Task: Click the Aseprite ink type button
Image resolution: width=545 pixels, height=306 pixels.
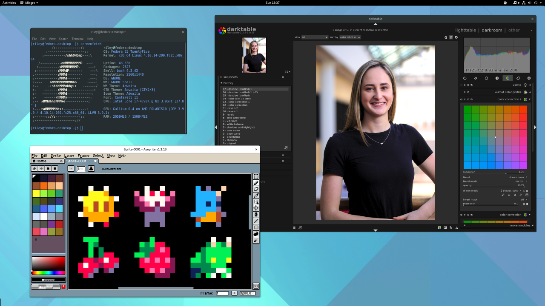Action: 91,169
